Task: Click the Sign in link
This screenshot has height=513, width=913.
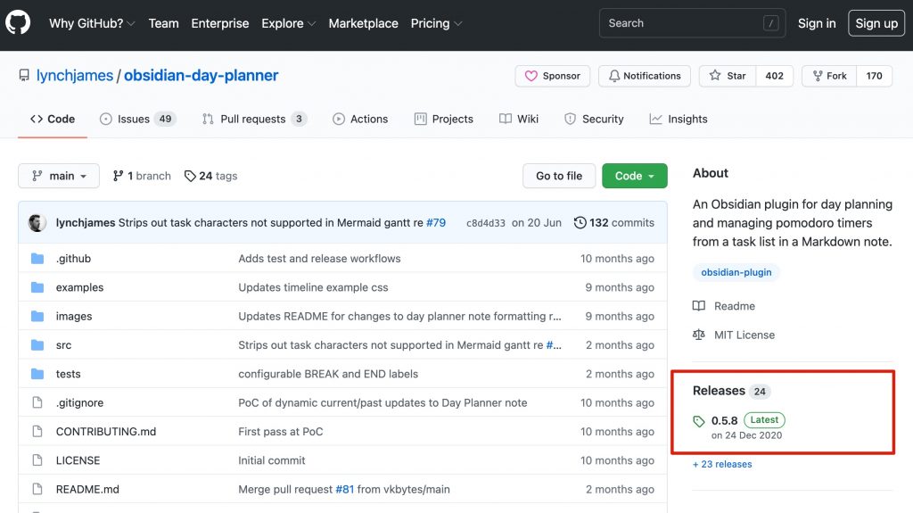Action: point(817,23)
